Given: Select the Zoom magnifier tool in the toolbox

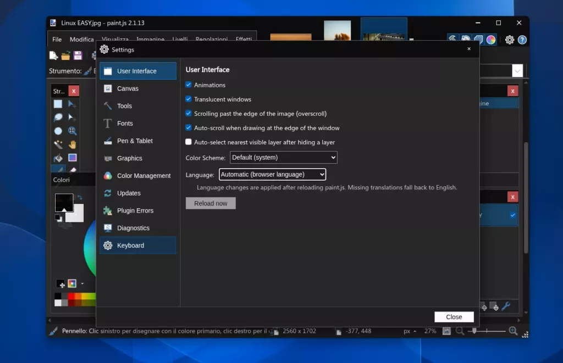Looking at the screenshot, I should coord(72,131).
